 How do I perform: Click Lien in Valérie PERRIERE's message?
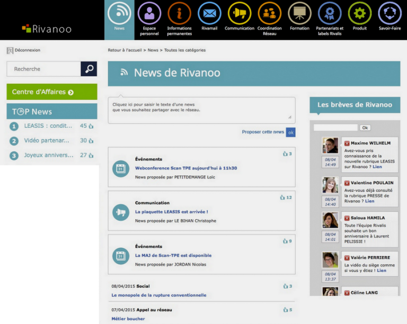pyautogui.click(x=382, y=271)
